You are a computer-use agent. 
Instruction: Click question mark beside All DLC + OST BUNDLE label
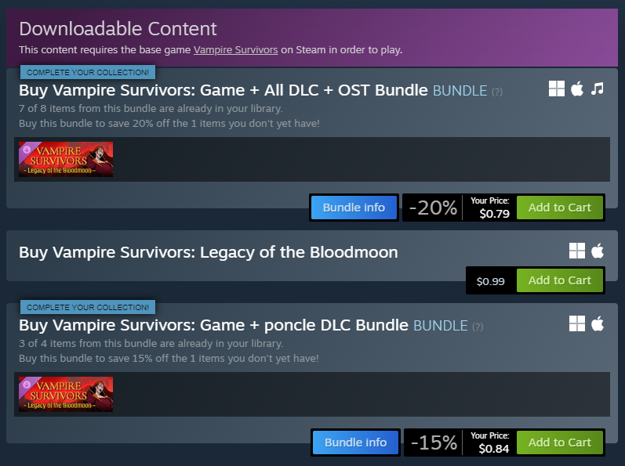497,92
